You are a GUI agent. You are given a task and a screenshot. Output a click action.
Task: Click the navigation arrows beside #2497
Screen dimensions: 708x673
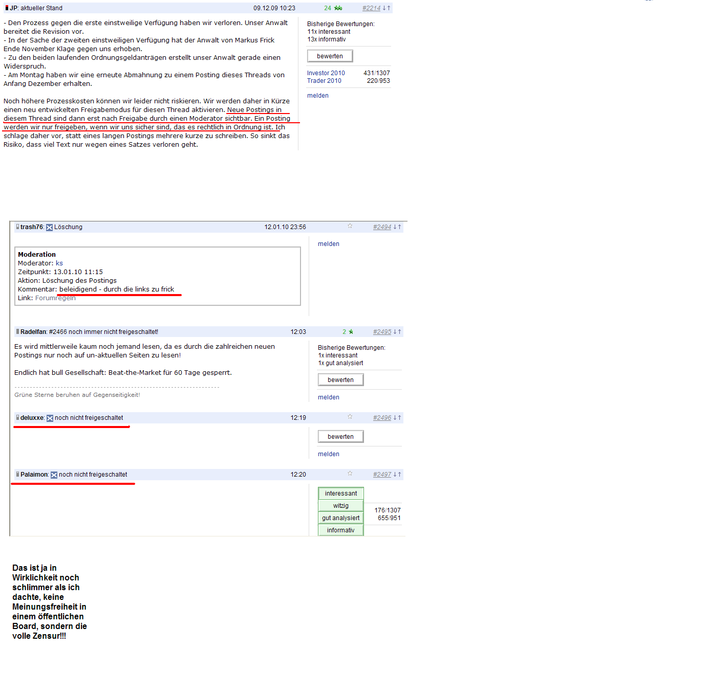pyautogui.click(x=397, y=475)
